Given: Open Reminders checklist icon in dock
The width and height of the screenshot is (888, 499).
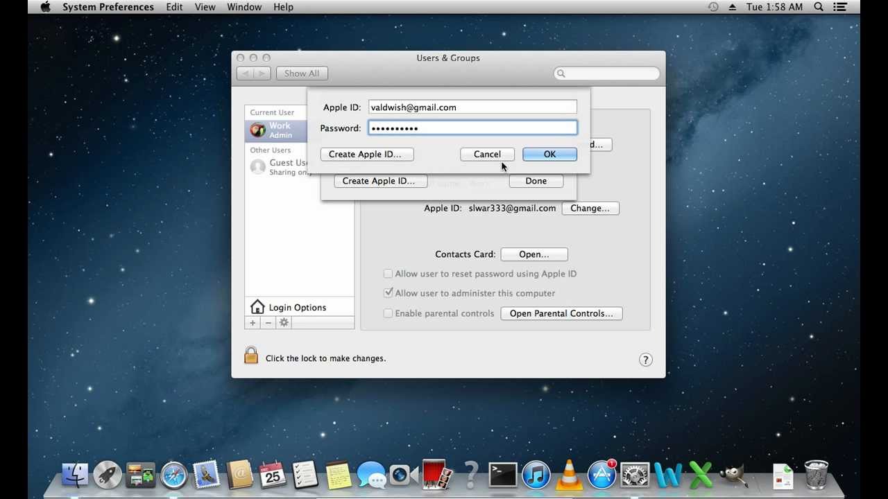Looking at the screenshot, I should (305, 475).
